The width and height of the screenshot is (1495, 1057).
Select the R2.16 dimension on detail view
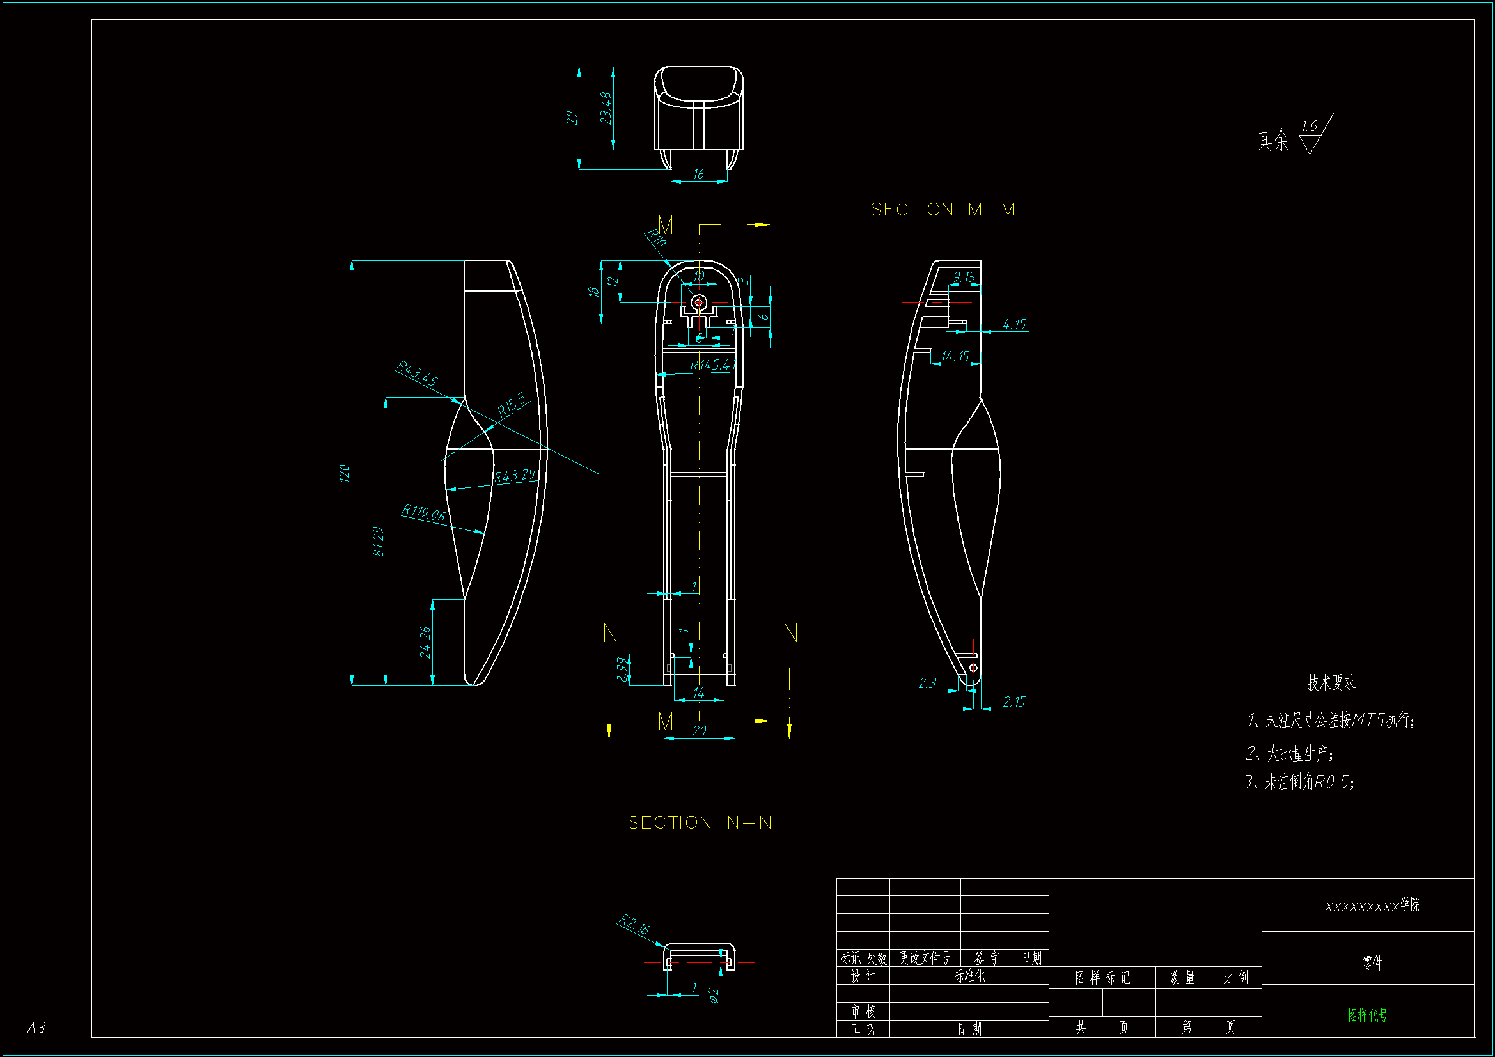(634, 924)
